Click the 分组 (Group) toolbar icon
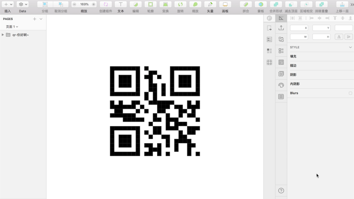This screenshot has width=354, height=199. tap(45, 4)
